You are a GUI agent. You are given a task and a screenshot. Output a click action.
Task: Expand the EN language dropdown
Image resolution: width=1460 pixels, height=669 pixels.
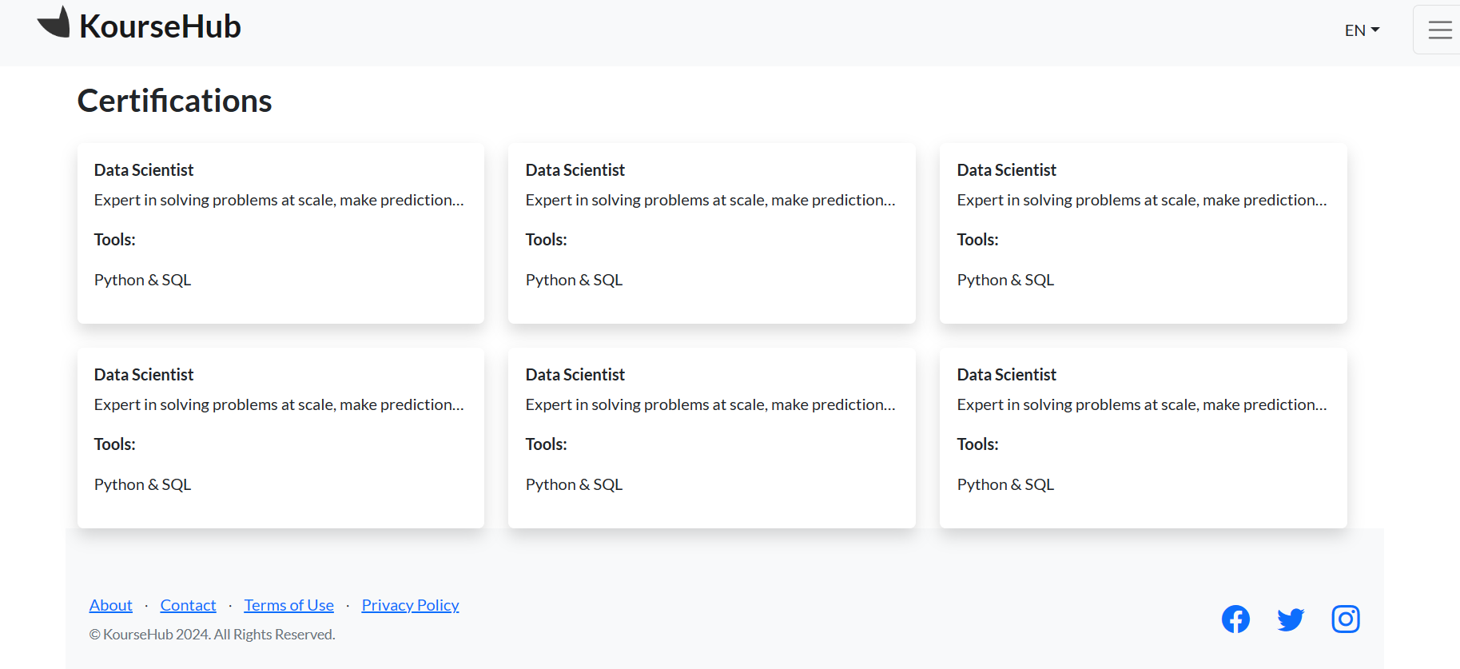pos(1362,30)
